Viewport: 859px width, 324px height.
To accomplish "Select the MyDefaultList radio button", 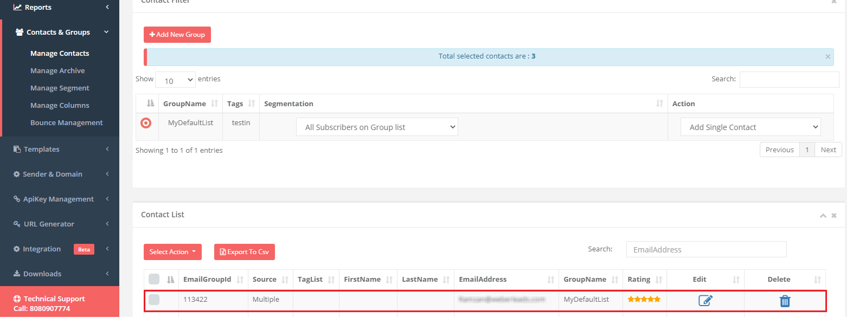I will coord(146,123).
